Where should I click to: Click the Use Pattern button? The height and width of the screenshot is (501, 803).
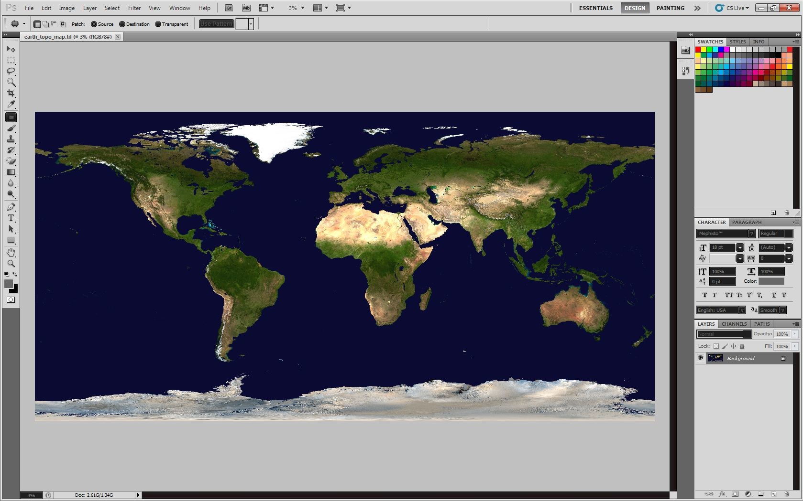(216, 23)
